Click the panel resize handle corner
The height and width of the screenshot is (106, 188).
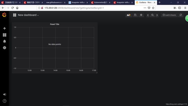pos(97,72)
